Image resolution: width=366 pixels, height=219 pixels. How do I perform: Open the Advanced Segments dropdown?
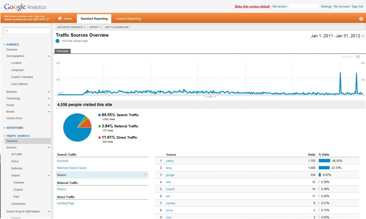tap(71, 27)
